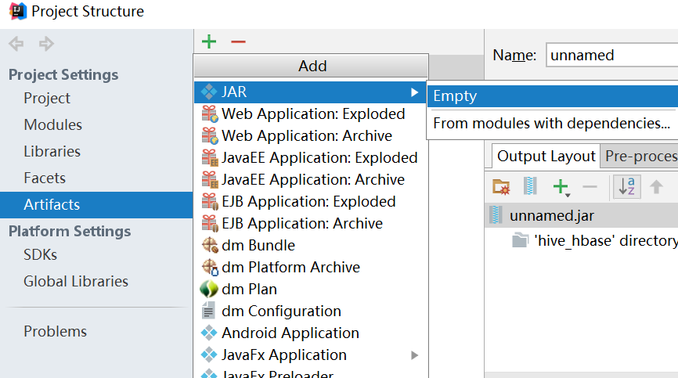This screenshot has width=678, height=378.
Task: Select dm Configuration artifact type
Action: point(310,311)
